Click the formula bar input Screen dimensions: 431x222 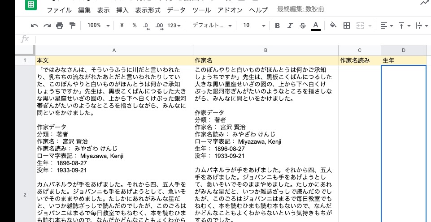[x=234, y=39]
